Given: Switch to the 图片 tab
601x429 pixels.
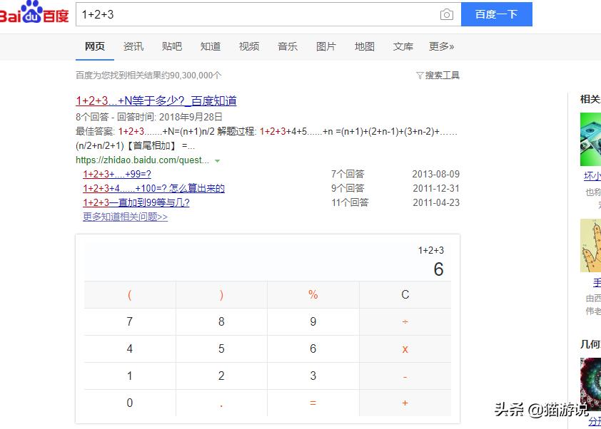Looking at the screenshot, I should click(326, 46).
